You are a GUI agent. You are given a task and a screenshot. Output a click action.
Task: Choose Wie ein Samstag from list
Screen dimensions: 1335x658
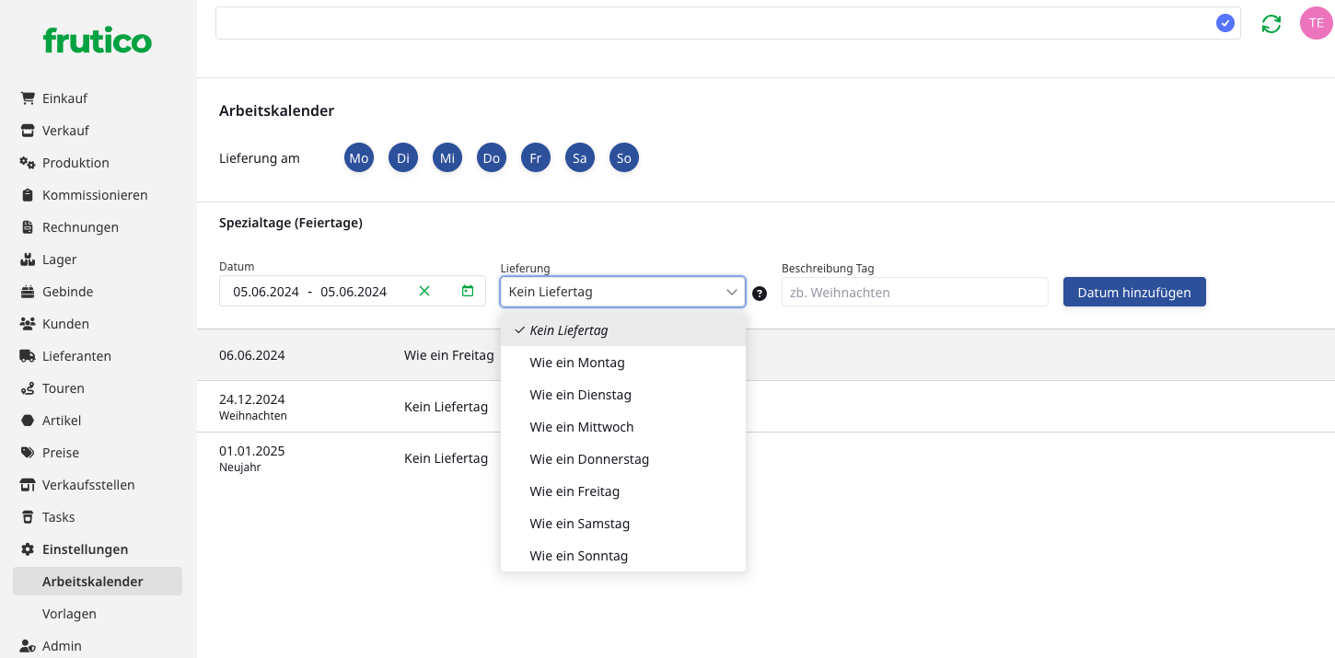(x=580, y=524)
